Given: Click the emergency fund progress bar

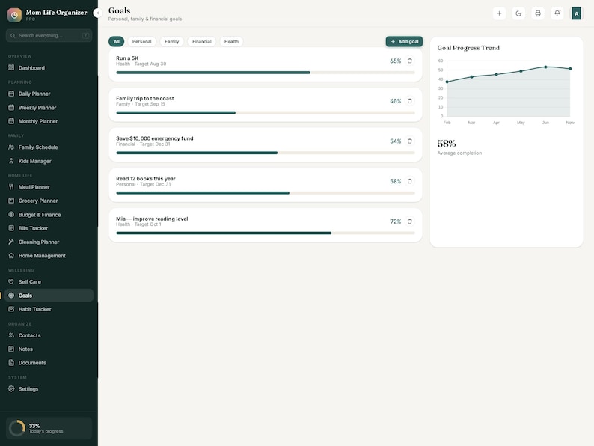Looking at the screenshot, I should click(266, 153).
